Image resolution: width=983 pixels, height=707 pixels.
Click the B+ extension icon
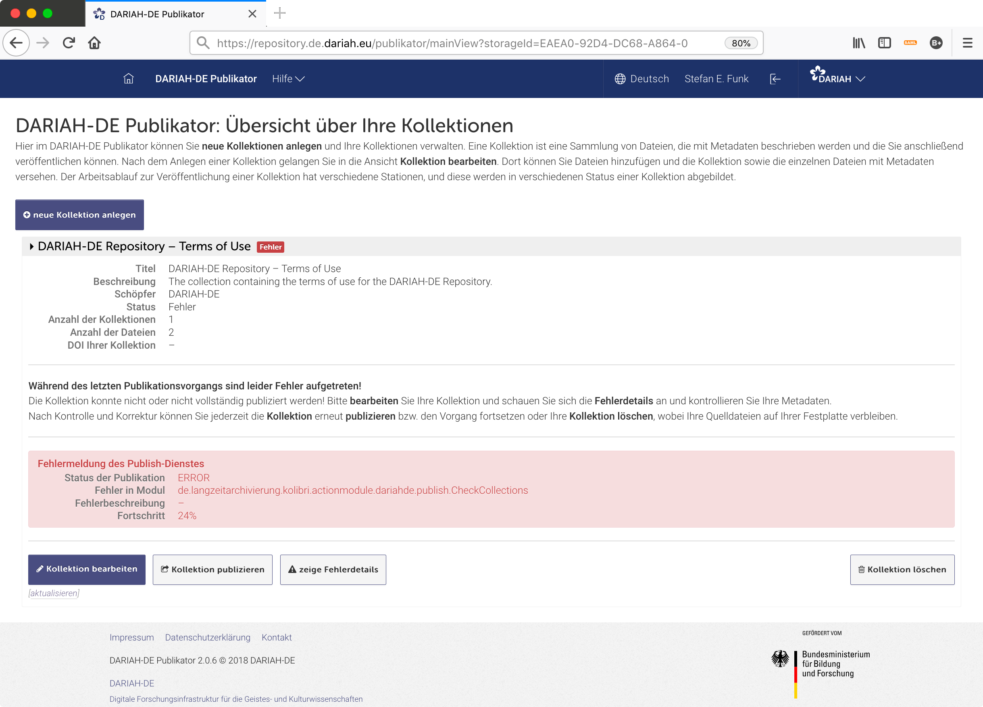[x=936, y=42]
